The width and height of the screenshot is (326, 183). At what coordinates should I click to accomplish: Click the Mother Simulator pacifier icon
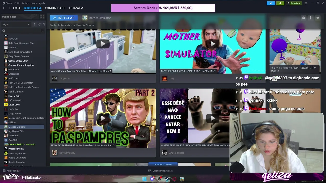click(x=85, y=18)
